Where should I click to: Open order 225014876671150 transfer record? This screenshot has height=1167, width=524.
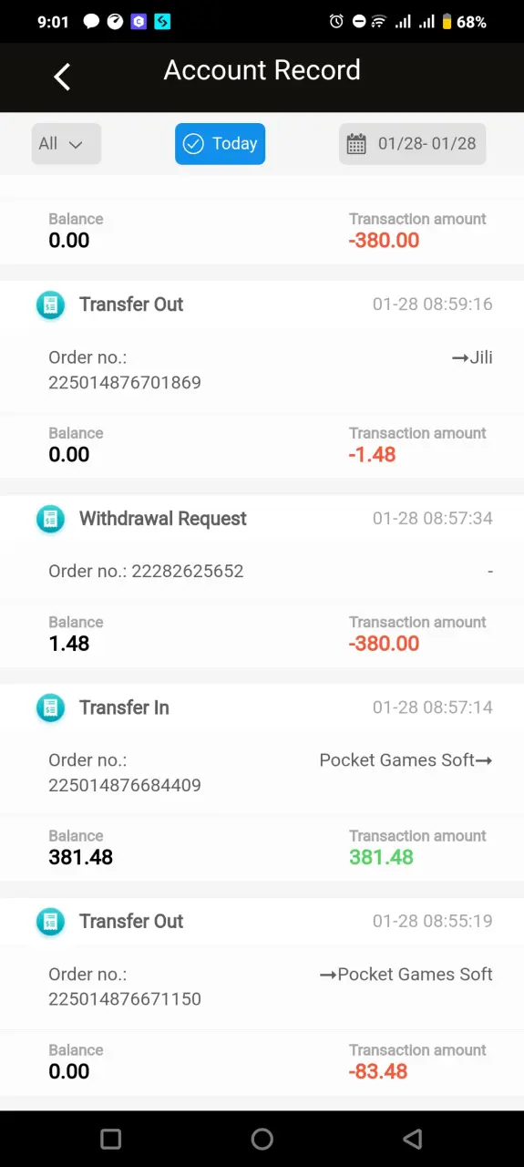[262, 986]
